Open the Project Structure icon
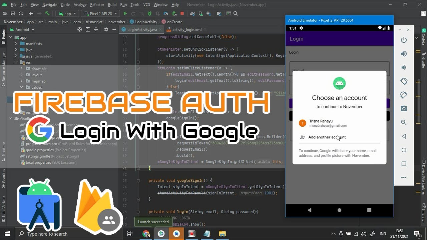 pos(219,14)
